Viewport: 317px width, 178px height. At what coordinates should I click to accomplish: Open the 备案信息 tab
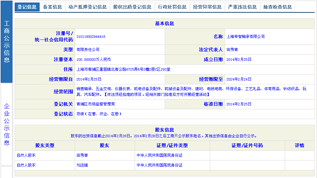(52, 7)
